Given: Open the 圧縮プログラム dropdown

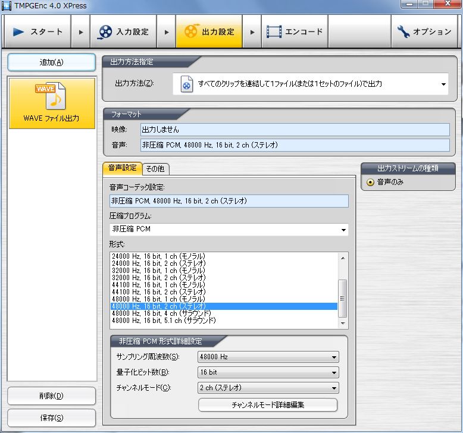Looking at the screenshot, I should coord(229,230).
